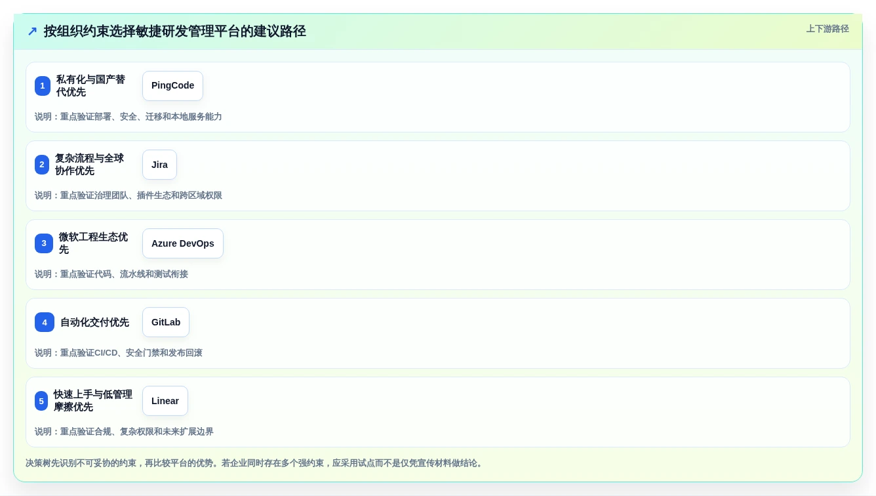This screenshot has width=876, height=496.
Task: Click the 快速上手与低管理摩擦优先 heading
Action: pos(93,401)
